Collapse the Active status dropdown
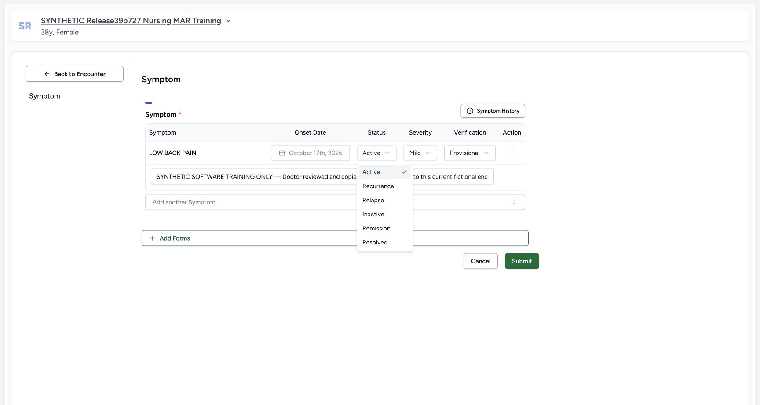The image size is (760, 405). 376,153
